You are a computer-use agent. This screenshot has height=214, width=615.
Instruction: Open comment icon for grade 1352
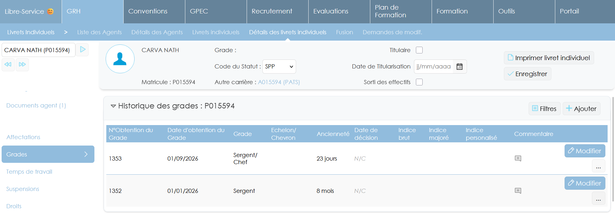pos(518,191)
